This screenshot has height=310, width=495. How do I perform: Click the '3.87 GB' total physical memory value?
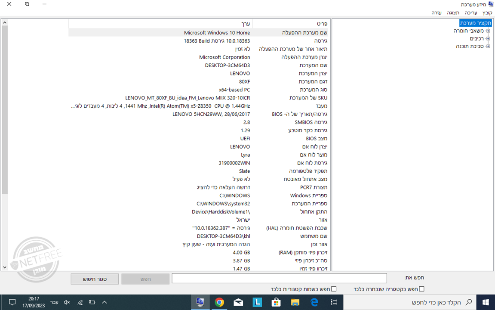[242, 261]
